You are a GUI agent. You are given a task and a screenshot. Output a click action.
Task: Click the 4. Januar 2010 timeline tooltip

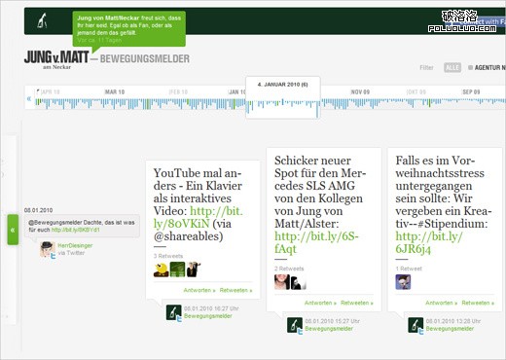point(283,97)
